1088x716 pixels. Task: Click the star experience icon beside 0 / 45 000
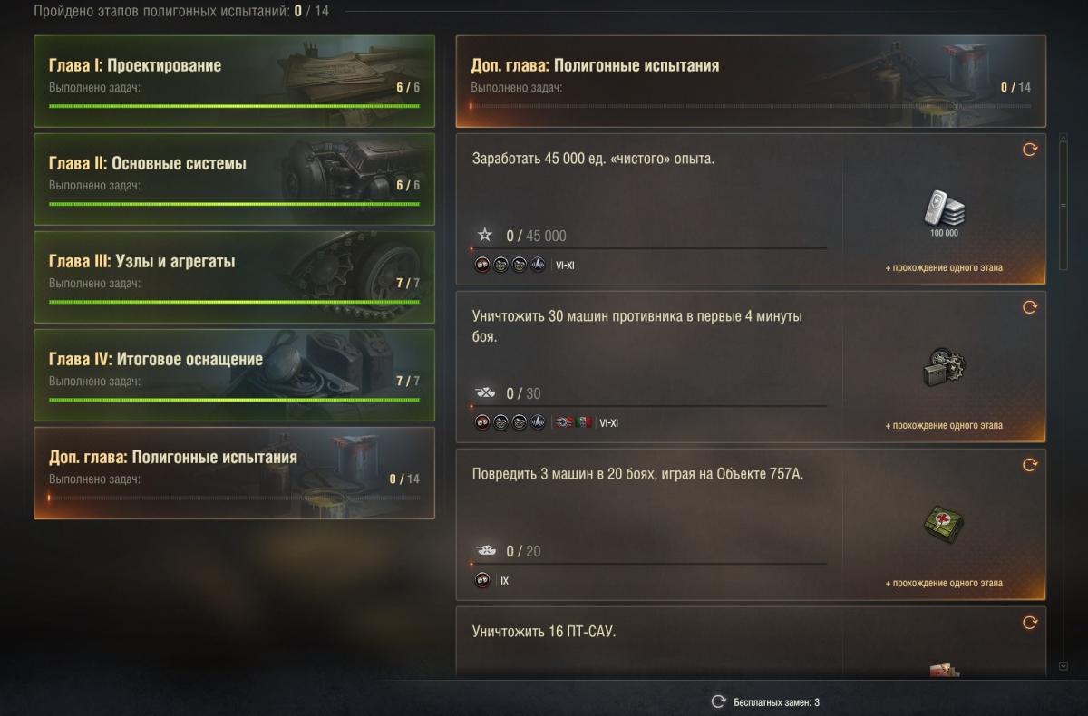(485, 235)
